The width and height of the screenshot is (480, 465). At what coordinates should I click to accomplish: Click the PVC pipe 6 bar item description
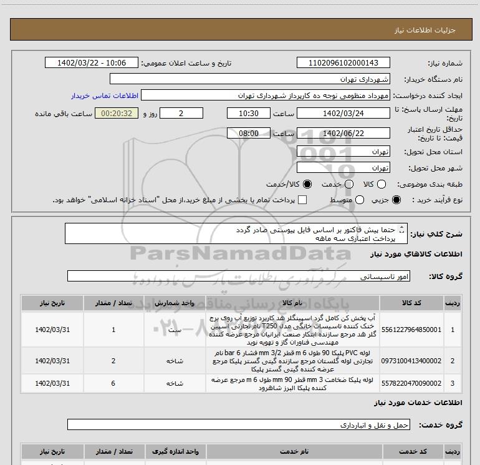click(x=292, y=361)
